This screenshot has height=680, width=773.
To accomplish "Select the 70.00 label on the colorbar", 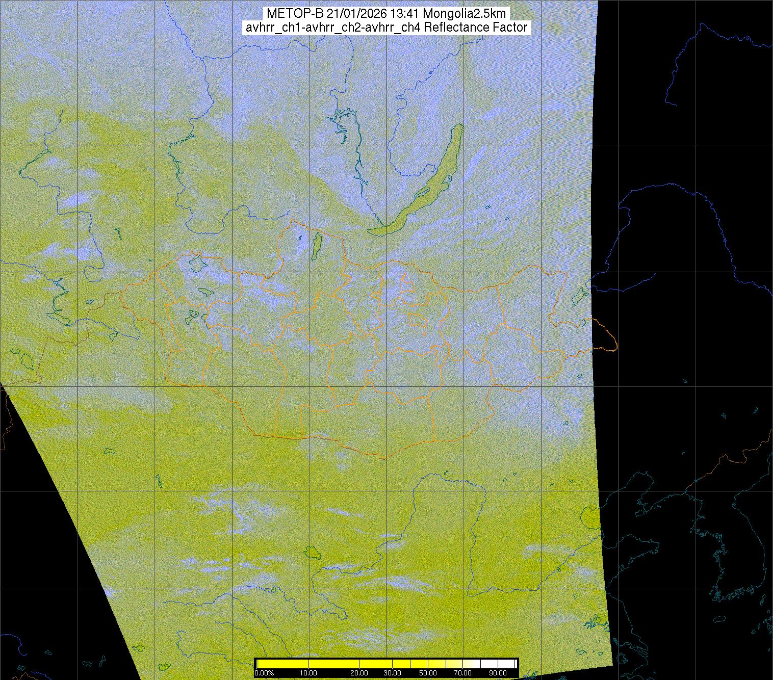I will pyautogui.click(x=463, y=673).
